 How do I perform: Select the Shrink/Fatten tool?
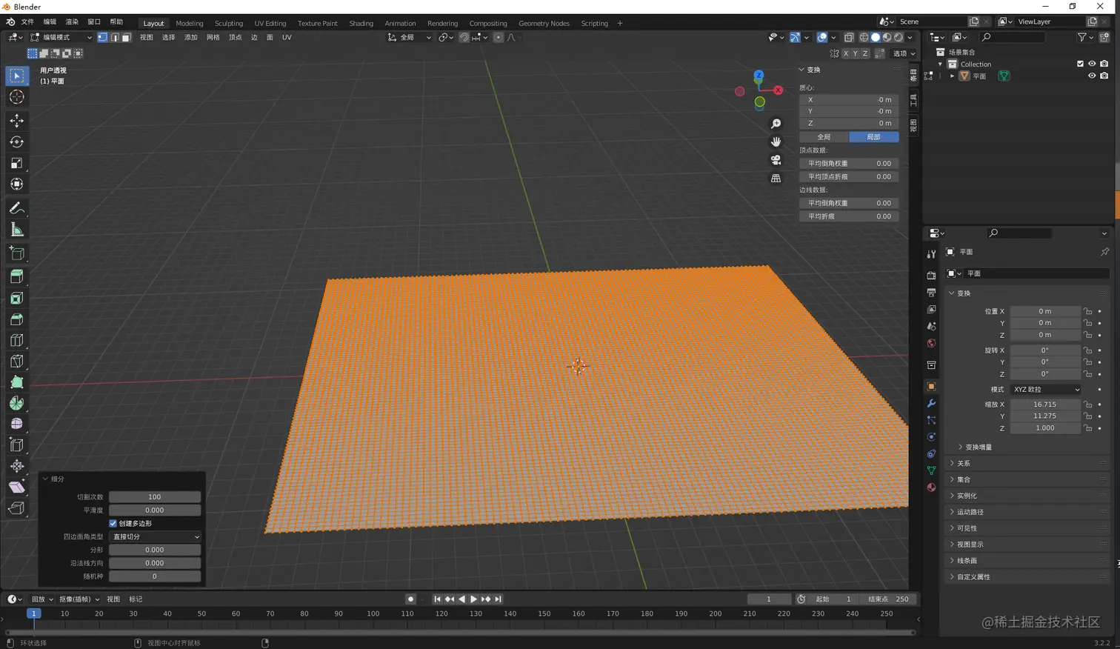click(x=16, y=466)
